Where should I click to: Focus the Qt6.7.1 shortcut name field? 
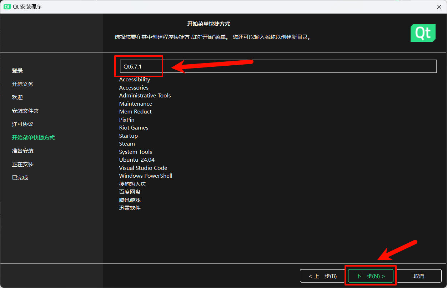[x=278, y=66]
